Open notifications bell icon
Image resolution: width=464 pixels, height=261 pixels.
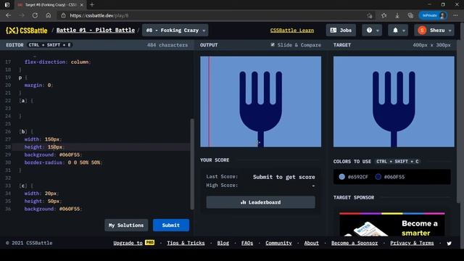tap(395, 30)
